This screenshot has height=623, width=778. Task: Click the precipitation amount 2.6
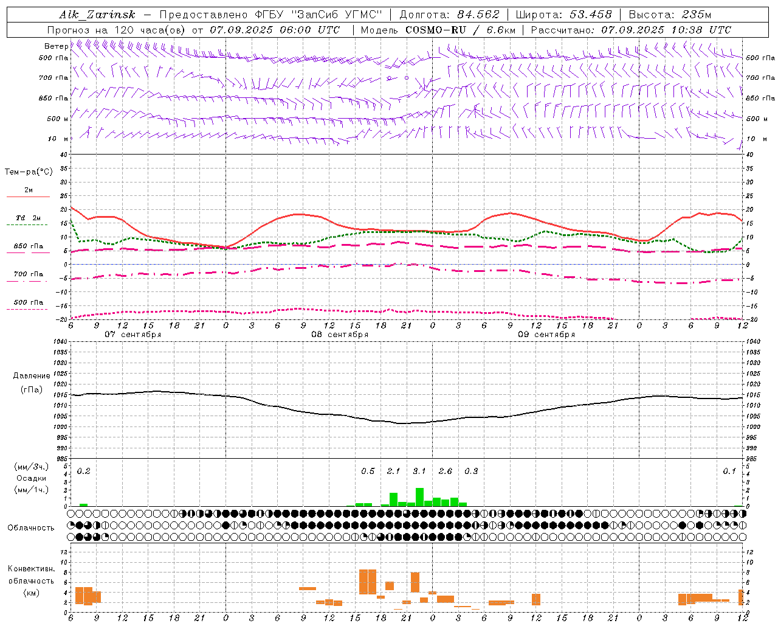click(x=446, y=472)
